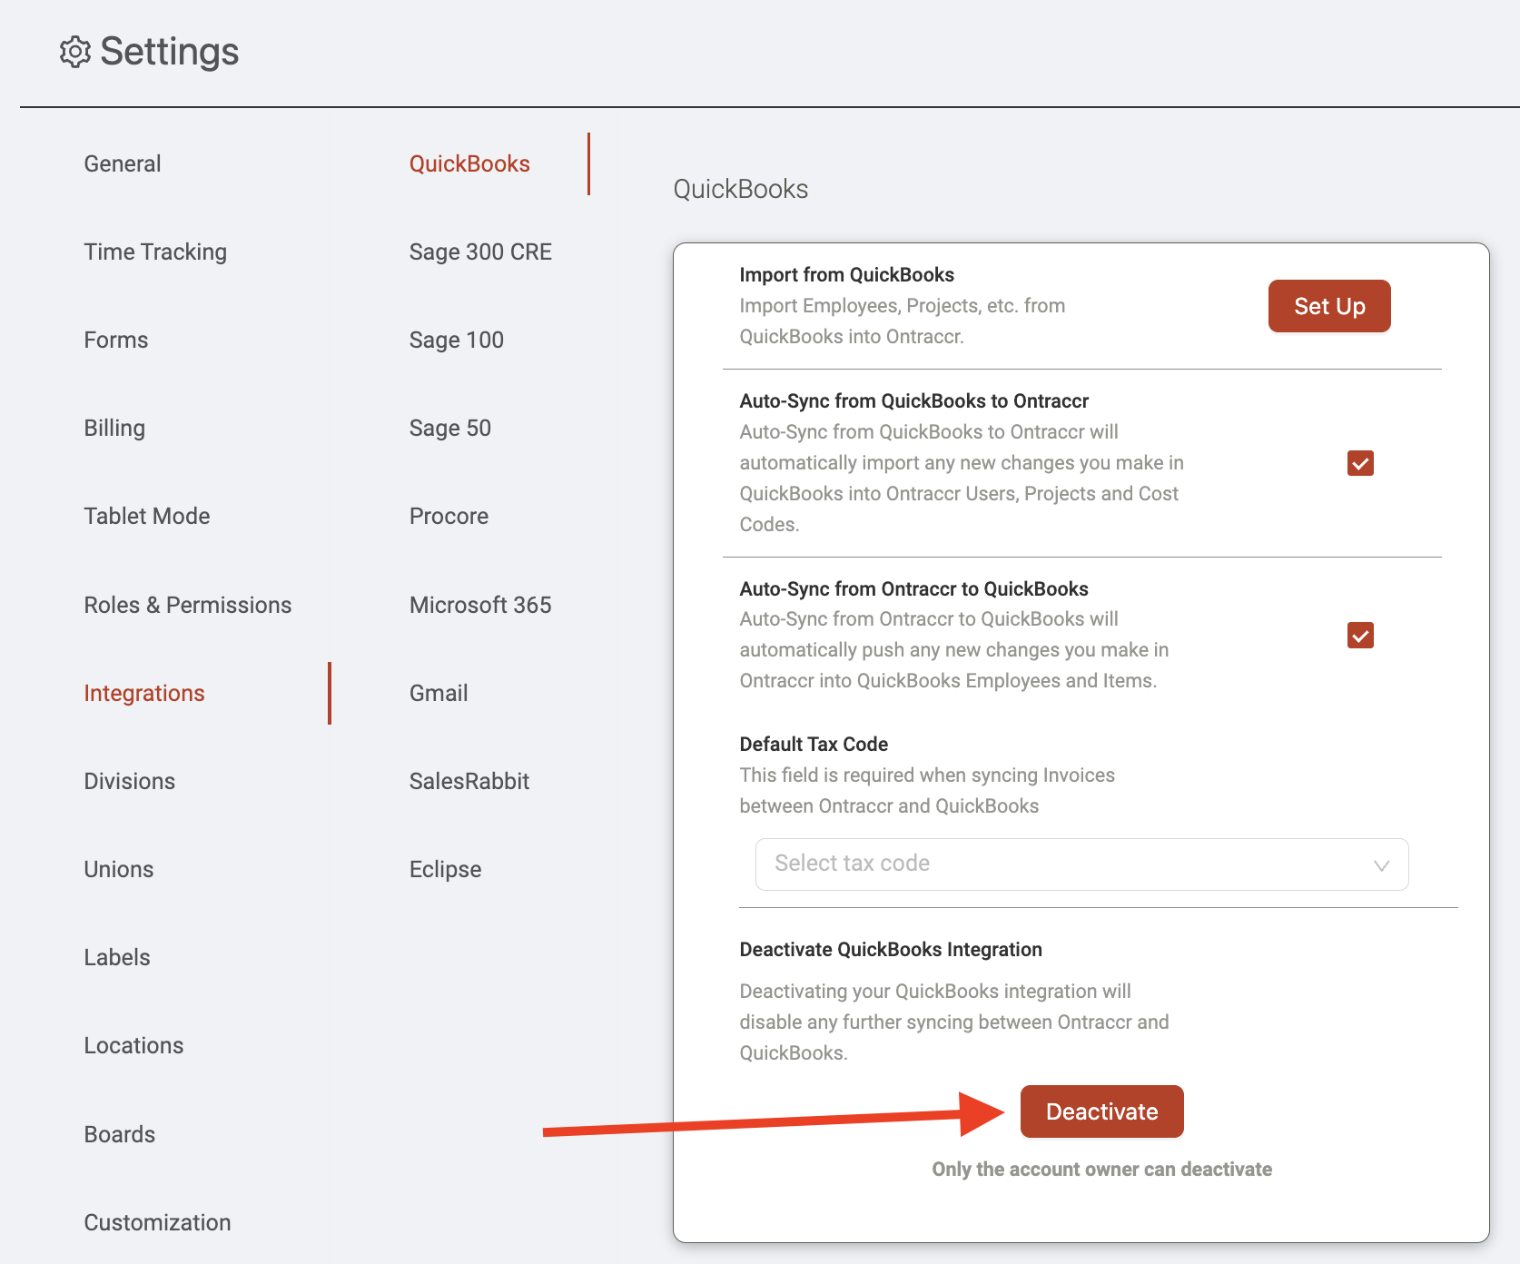Select Sage 300 CRE integration
1520x1264 pixels.
480,252
